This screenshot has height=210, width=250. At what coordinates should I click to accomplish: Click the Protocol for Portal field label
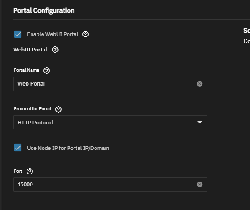(32, 109)
